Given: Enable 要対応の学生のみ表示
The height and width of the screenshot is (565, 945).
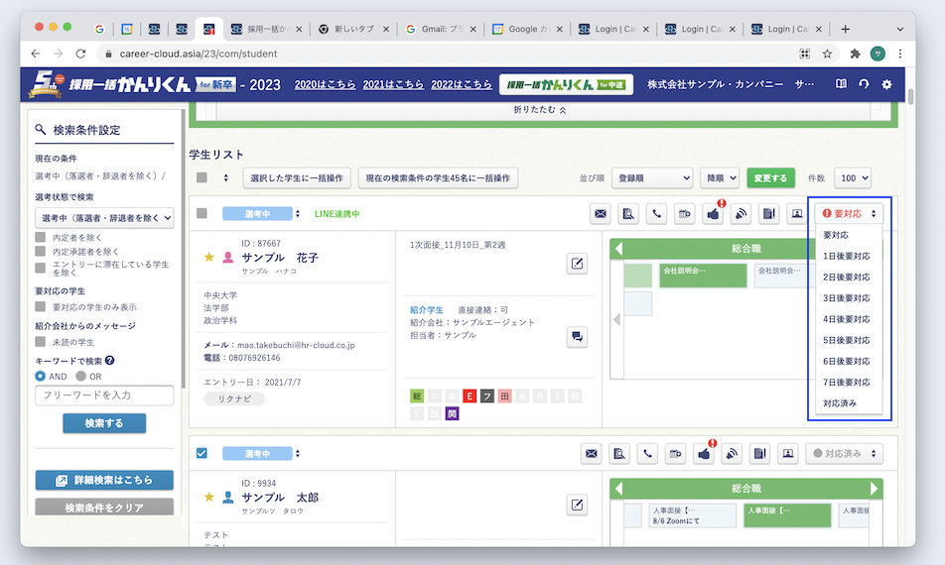Looking at the screenshot, I should pos(41,306).
